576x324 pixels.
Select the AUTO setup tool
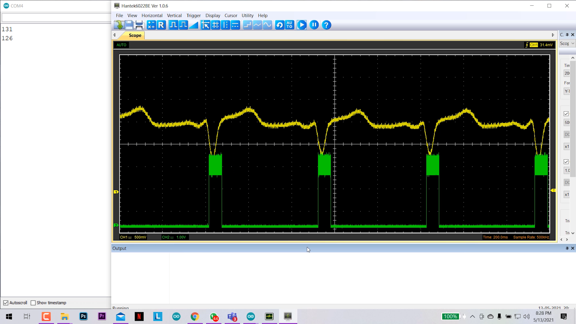[289, 25]
